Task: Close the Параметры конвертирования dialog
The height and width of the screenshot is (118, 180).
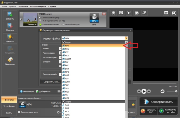Action: click(x=130, y=30)
